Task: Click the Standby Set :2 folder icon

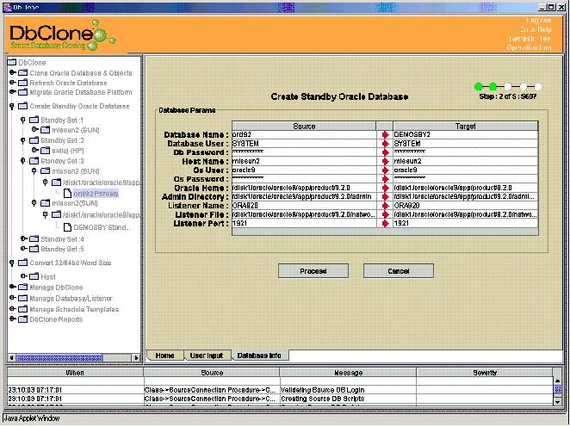Action: 34,140
